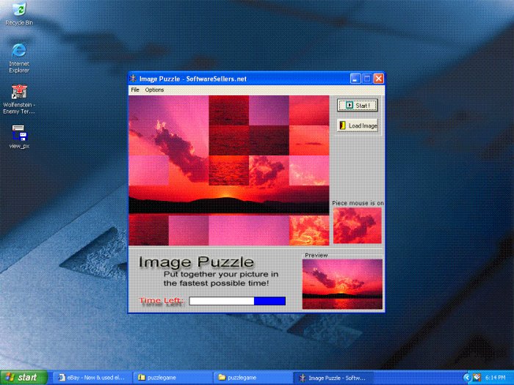Viewport: 514px width, 385px height.
Task: Open the Windows start menu
Action: pyautogui.click(x=23, y=378)
